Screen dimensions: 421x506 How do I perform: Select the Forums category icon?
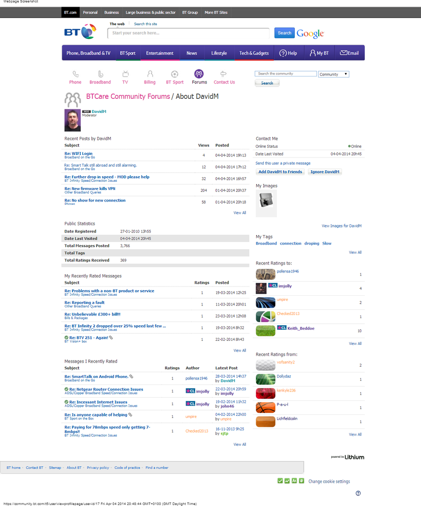pyautogui.click(x=199, y=74)
